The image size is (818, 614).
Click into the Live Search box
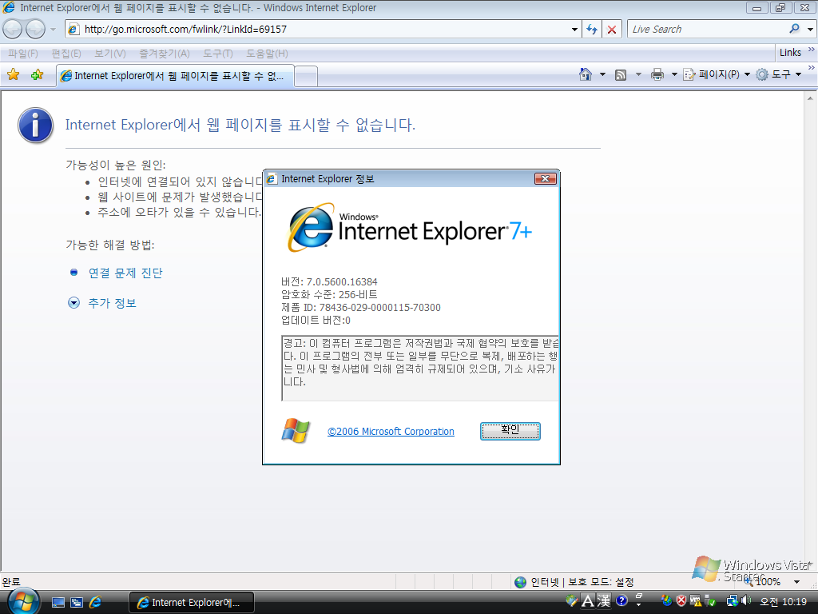[709, 30]
